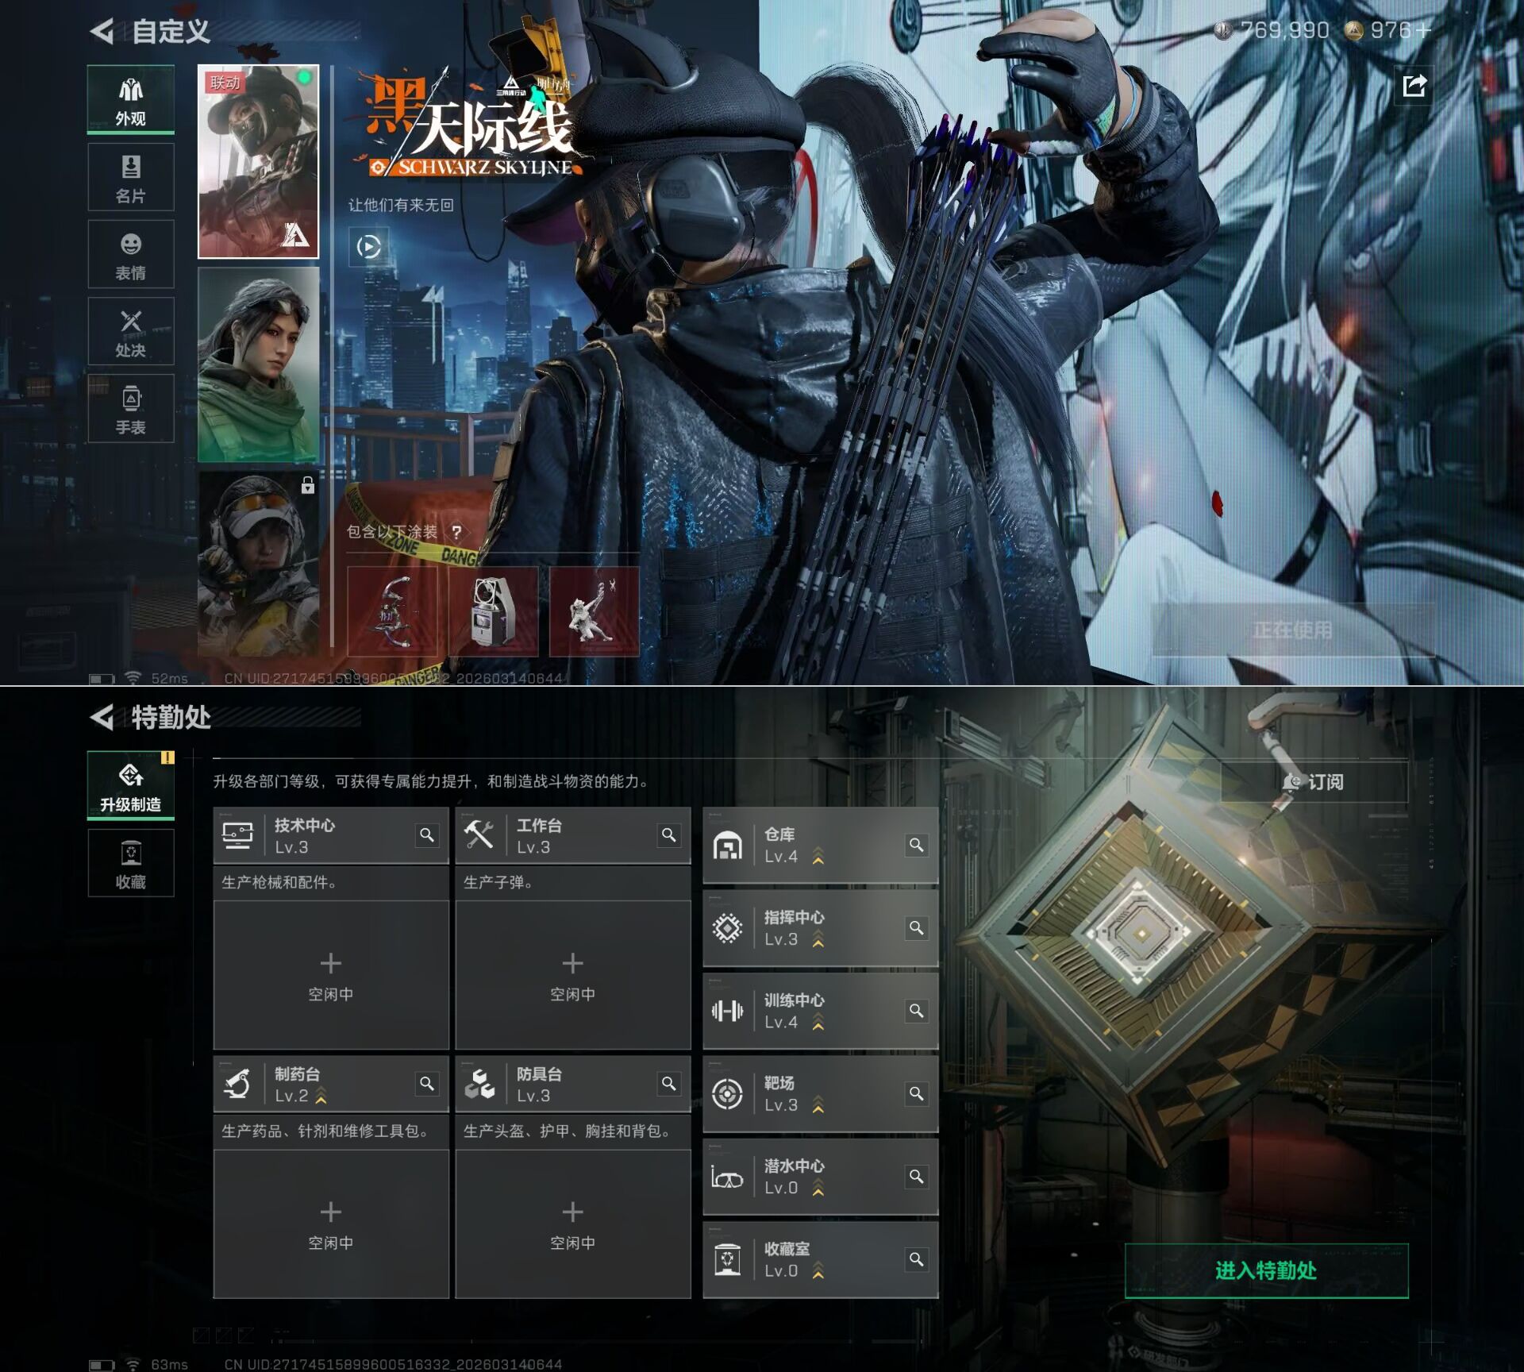The image size is (1524, 1372).
Task: Open the 包含以下涂装 help question mark
Action: pyautogui.click(x=456, y=532)
